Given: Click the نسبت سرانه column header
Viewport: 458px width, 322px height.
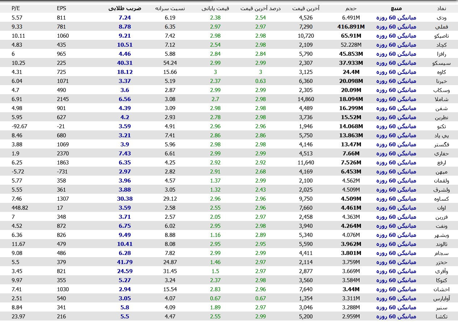Looking at the screenshot, I should pyautogui.click(x=170, y=8).
